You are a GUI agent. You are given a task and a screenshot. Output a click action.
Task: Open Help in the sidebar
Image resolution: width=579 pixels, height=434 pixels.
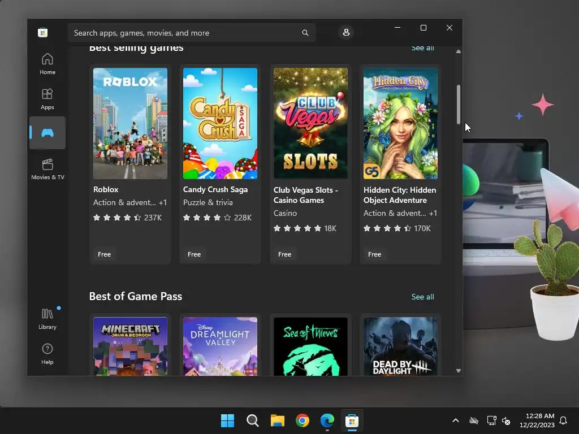point(47,354)
